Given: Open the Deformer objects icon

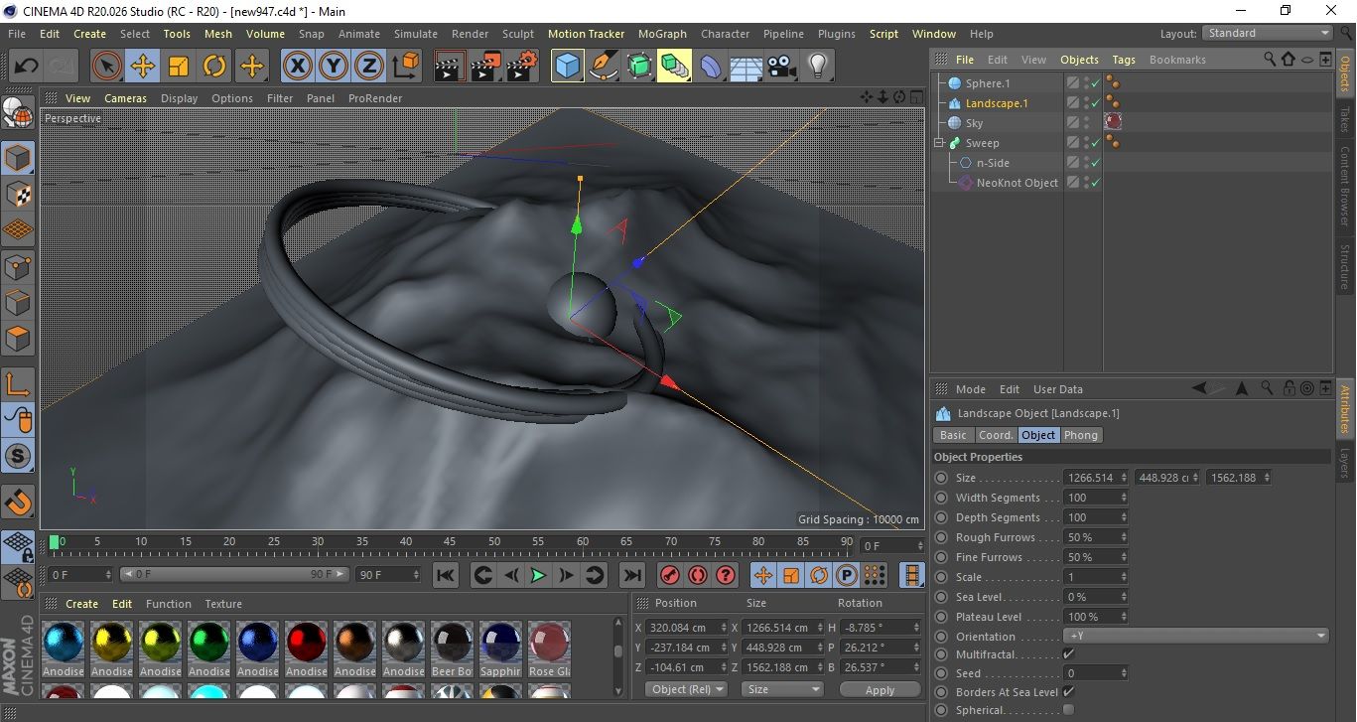Looking at the screenshot, I should click(x=711, y=67).
